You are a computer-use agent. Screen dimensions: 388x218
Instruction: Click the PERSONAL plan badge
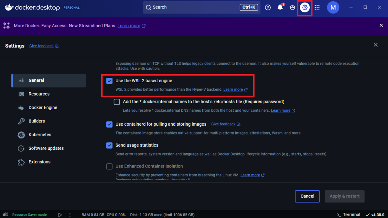71,7
